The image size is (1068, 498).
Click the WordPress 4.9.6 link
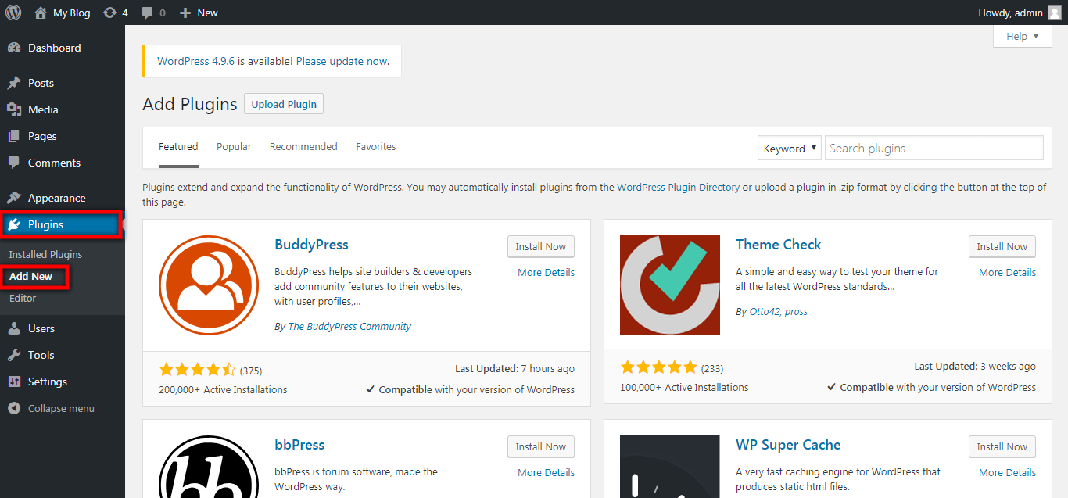[195, 61]
